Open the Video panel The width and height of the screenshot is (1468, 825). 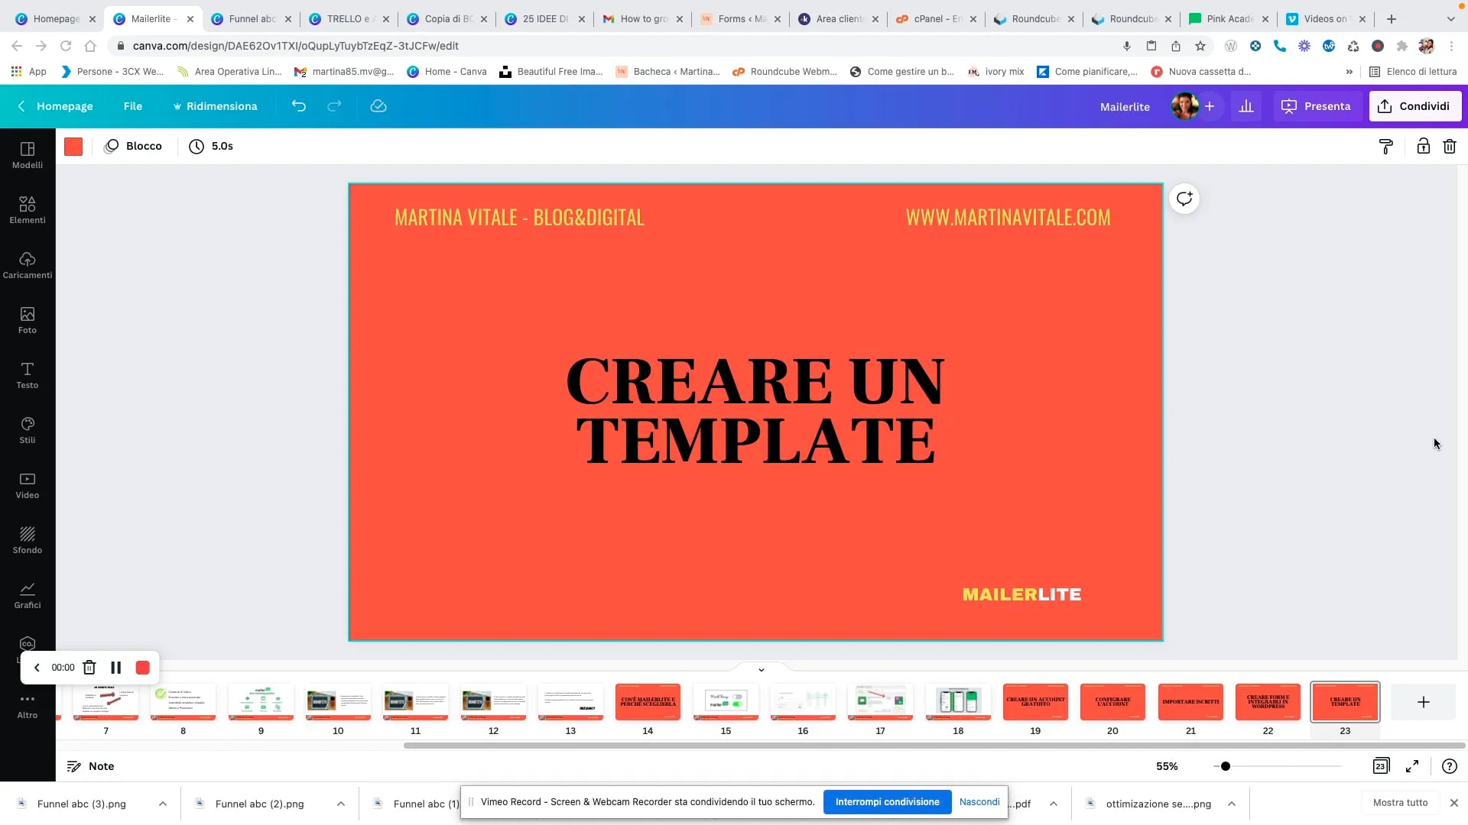[x=28, y=485]
